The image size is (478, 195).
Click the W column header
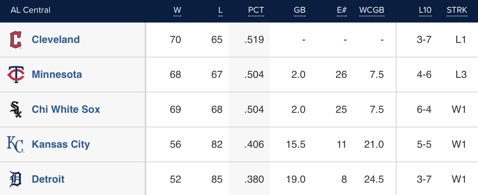coord(177,10)
